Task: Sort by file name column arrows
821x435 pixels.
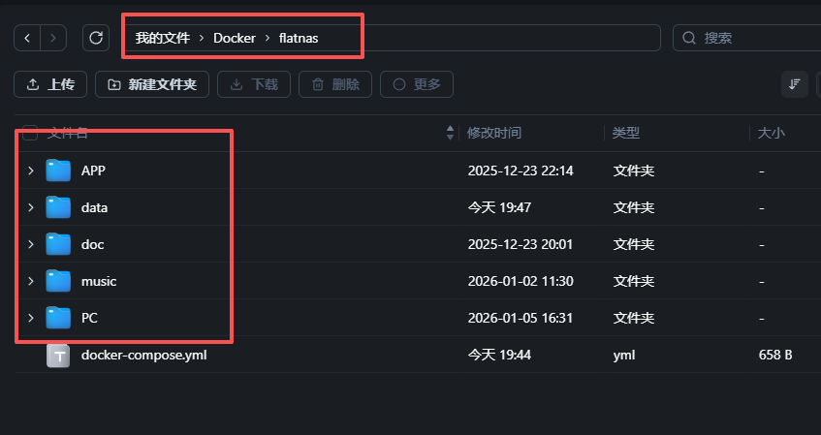Action: [450, 133]
